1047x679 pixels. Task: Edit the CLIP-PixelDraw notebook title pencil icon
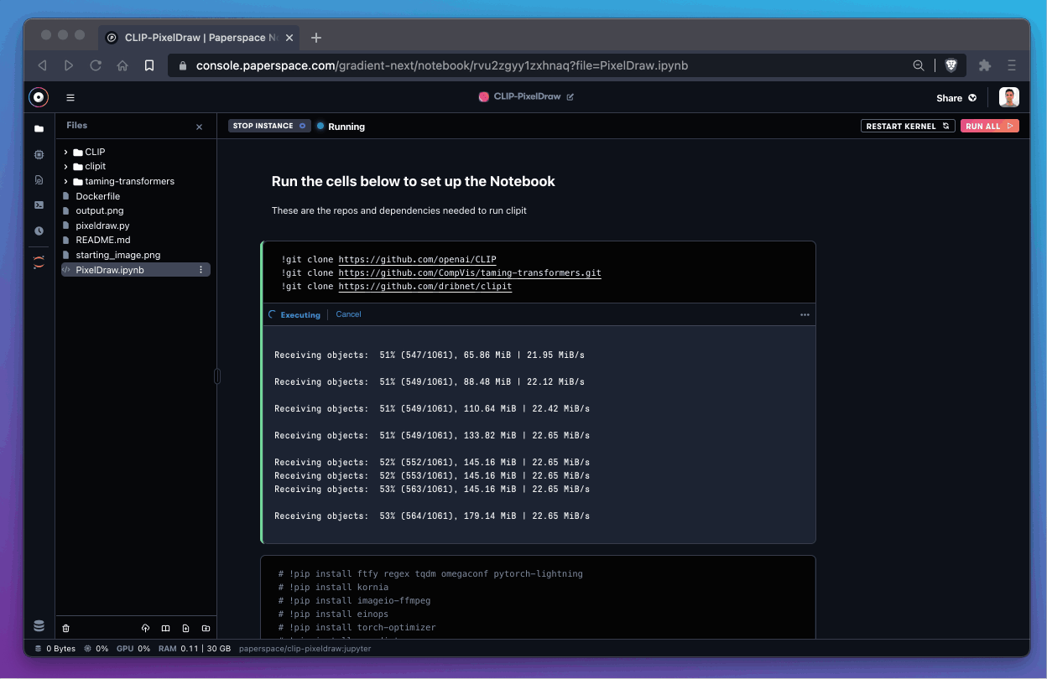tap(570, 97)
